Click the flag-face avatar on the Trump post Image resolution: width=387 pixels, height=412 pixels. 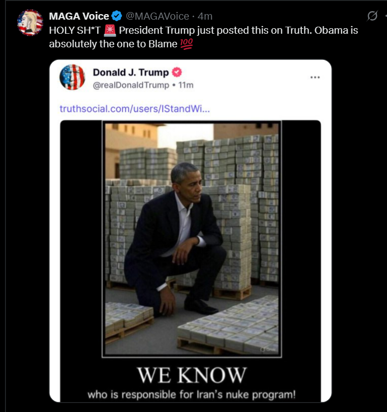[72, 77]
